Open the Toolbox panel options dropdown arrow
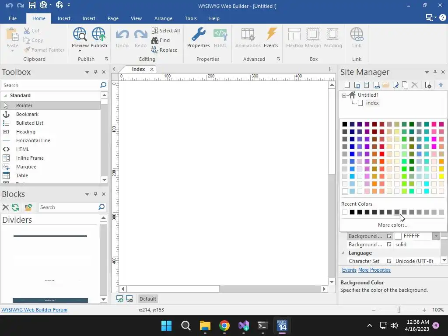This screenshot has width=448, height=336. [x=87, y=72]
